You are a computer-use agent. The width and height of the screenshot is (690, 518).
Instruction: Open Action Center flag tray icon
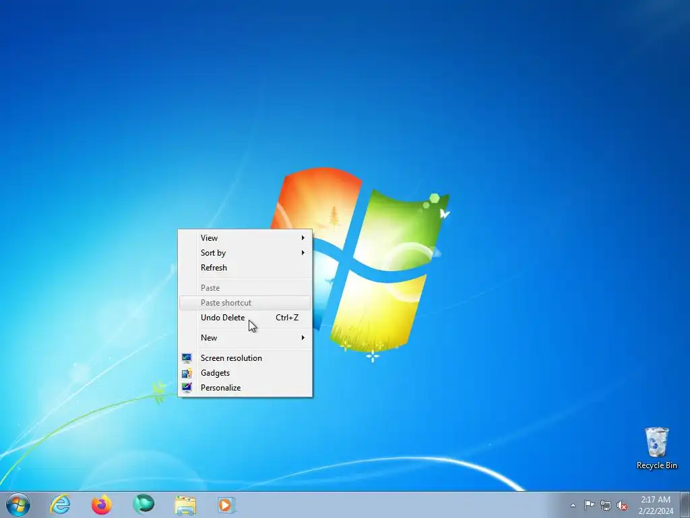pyautogui.click(x=589, y=505)
